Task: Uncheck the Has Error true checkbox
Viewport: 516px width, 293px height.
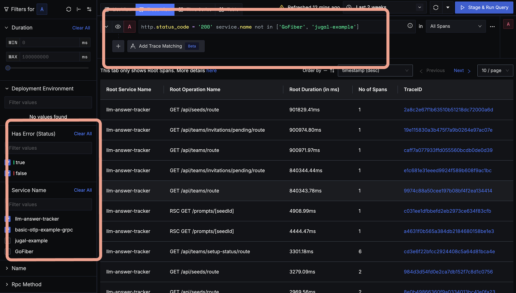Action: (8, 162)
